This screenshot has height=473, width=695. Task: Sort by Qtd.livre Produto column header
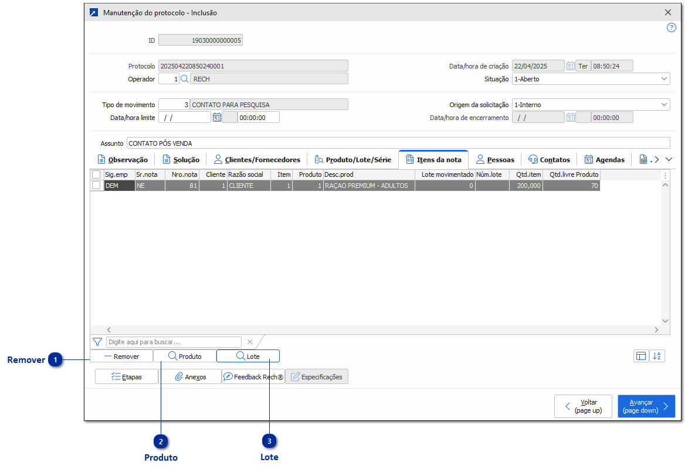point(571,174)
